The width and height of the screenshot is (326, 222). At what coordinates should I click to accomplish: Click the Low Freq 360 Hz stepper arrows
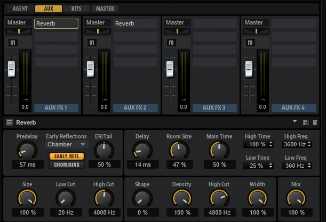point(309,166)
